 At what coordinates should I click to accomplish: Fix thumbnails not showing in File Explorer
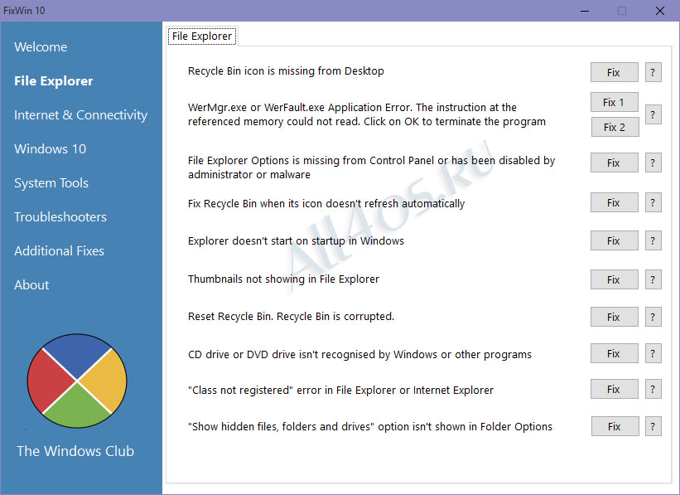tap(614, 279)
